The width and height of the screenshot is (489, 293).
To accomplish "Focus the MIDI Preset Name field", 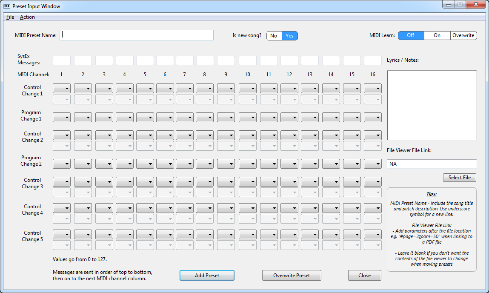I will [137, 35].
